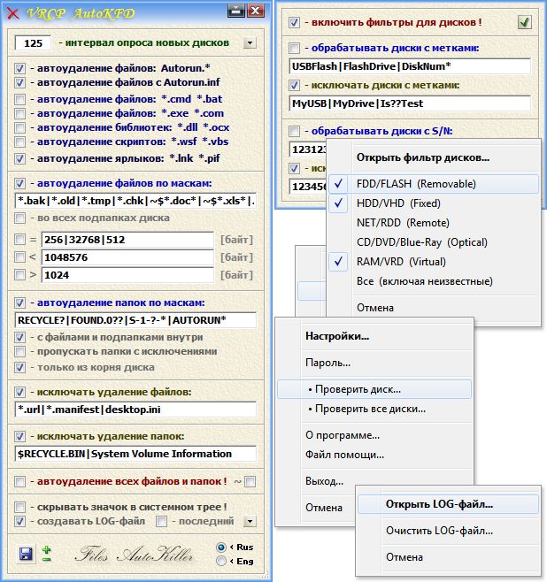Open the LOG-file options dropdown arrow
This screenshot has height=582, width=547.
coord(250,522)
